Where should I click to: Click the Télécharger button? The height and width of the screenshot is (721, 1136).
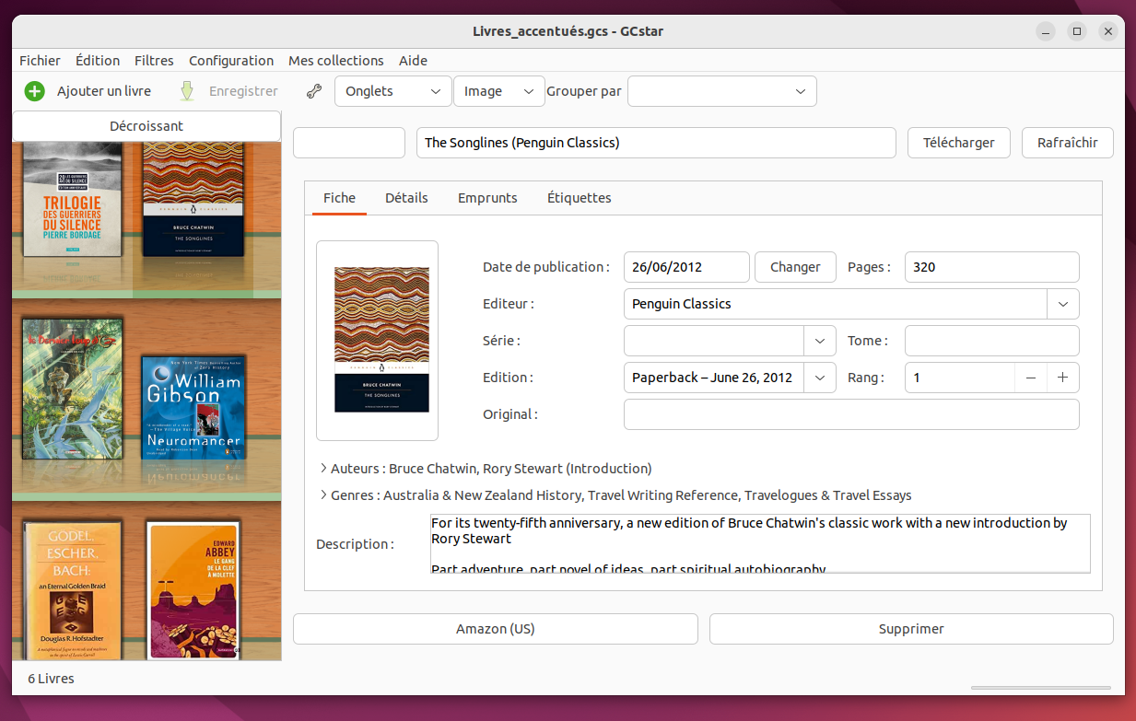[958, 143]
